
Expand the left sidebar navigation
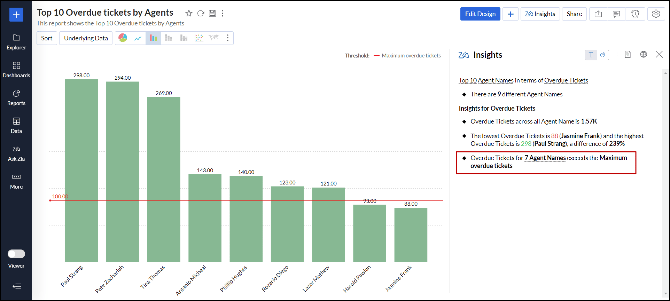(x=16, y=286)
